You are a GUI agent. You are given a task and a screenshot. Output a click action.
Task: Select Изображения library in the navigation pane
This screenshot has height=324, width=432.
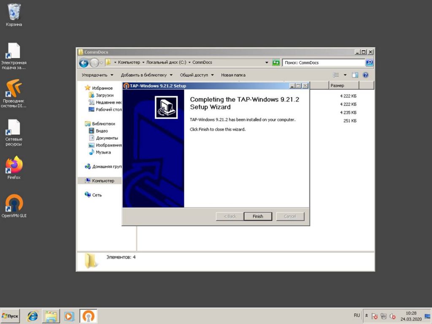[108, 145]
